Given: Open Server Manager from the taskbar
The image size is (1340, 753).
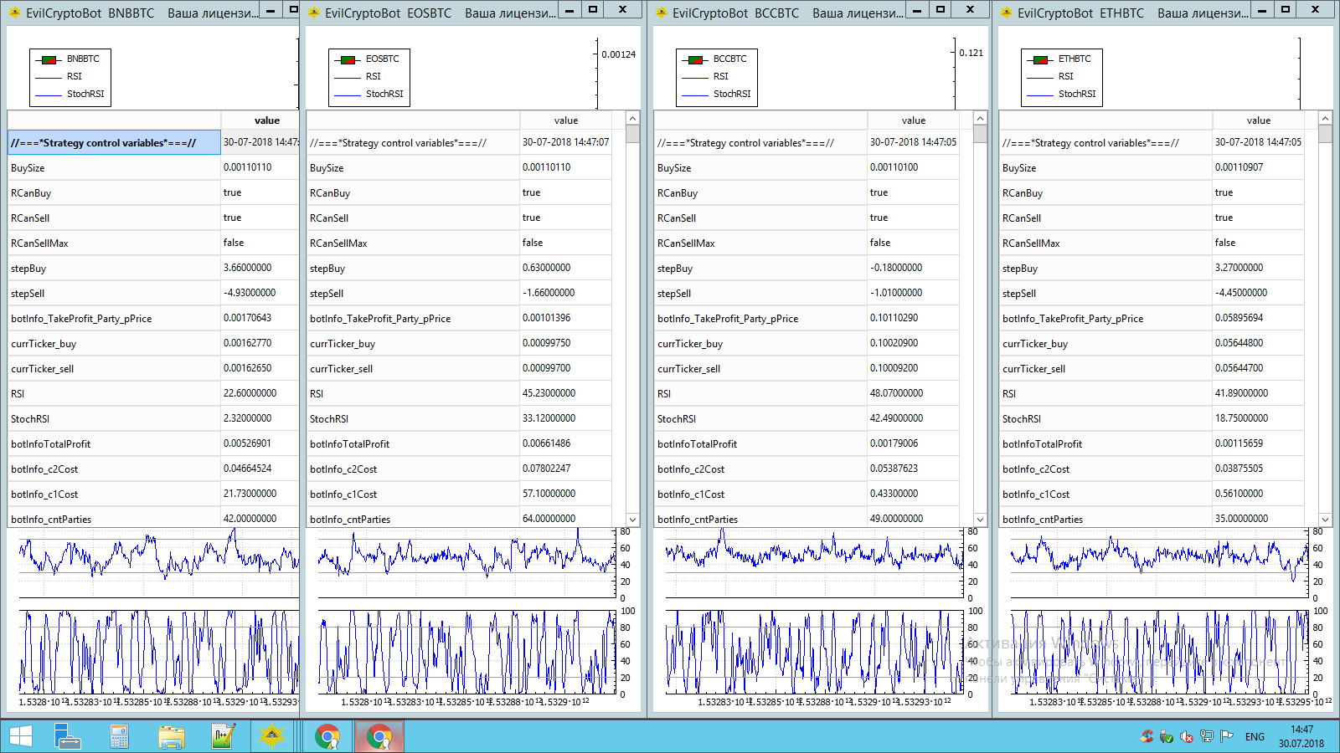Looking at the screenshot, I should point(67,736).
